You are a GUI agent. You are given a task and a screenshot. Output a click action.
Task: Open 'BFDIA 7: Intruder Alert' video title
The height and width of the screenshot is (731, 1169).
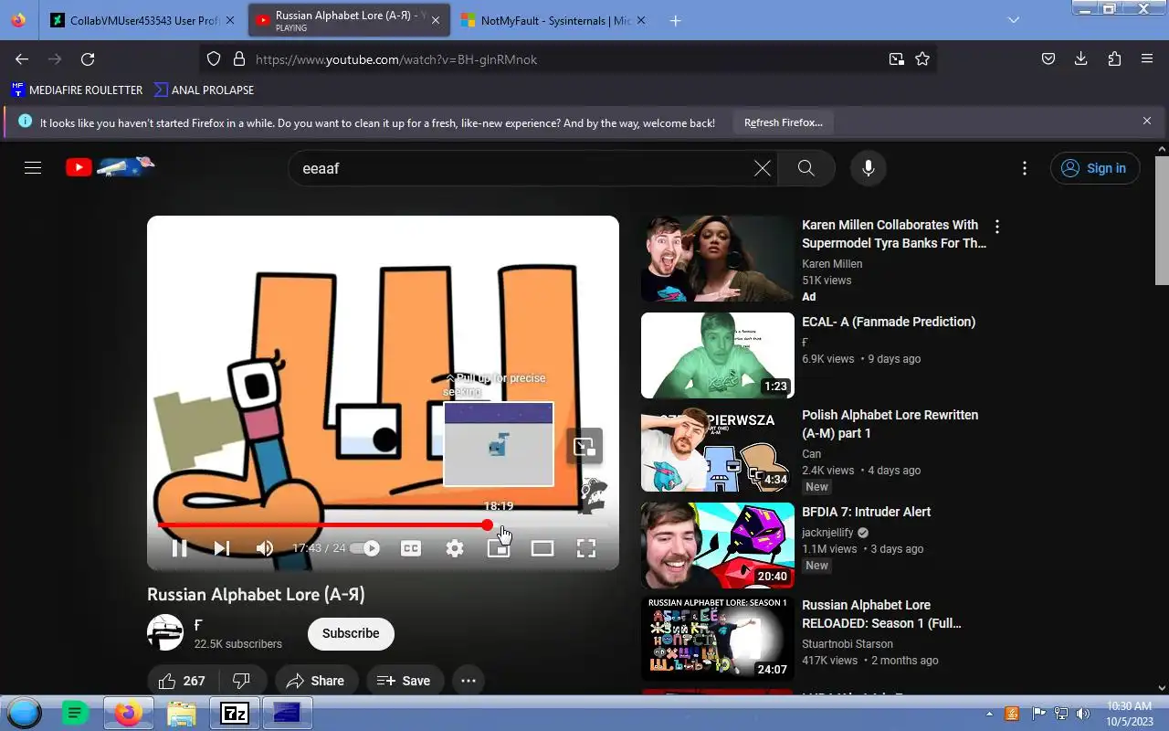(867, 512)
